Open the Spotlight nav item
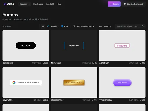148x111 pixels. pos(50,4)
